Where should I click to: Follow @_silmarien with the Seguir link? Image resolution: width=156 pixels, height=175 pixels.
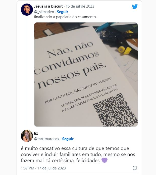tap(62, 12)
